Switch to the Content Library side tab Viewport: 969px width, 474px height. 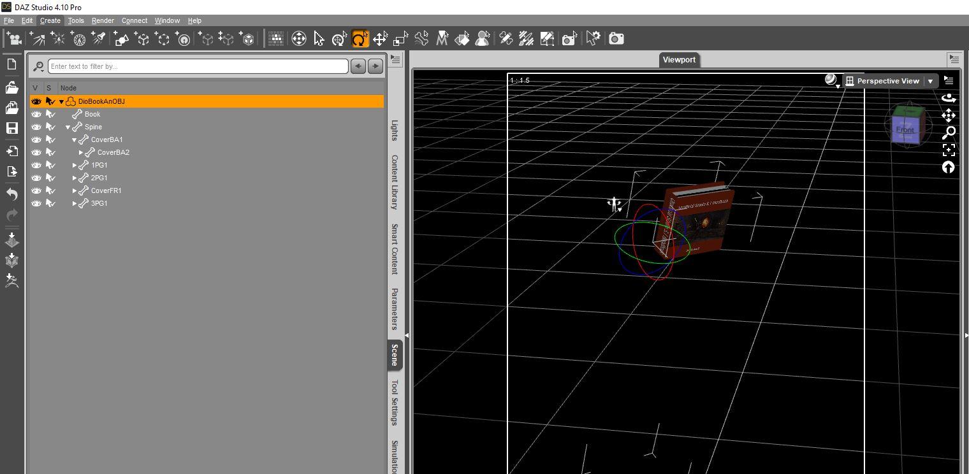pyautogui.click(x=395, y=182)
